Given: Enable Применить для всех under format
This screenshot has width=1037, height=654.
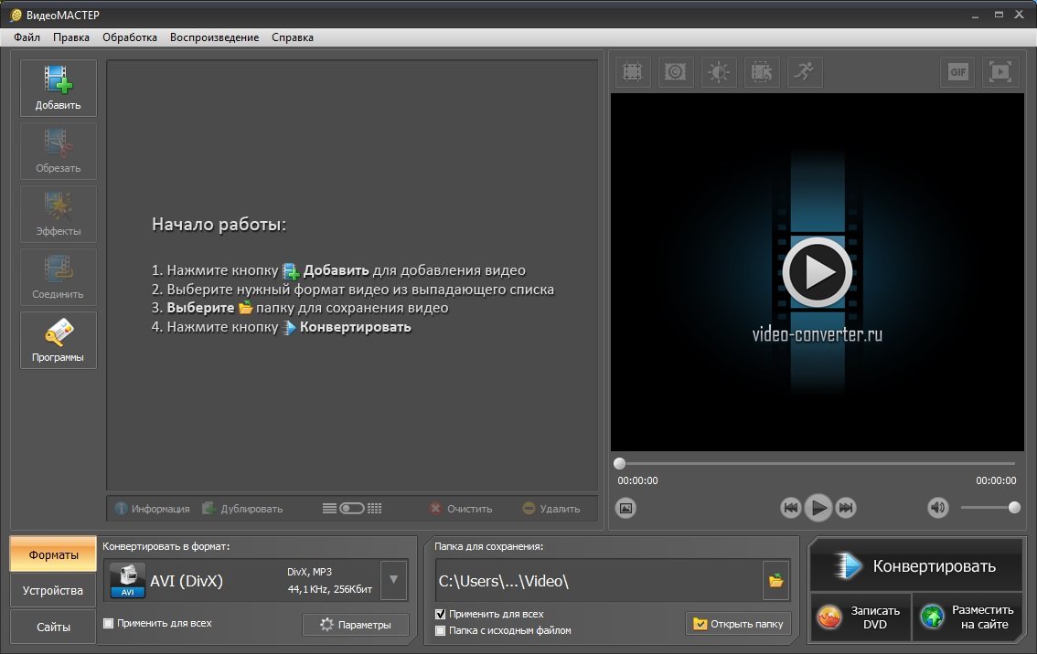Looking at the screenshot, I should 109,624.
